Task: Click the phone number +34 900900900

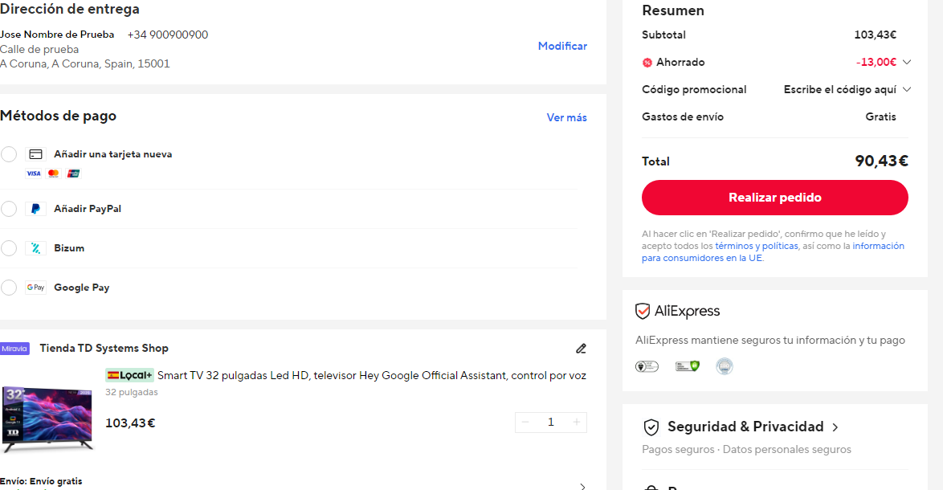Action: (x=168, y=35)
